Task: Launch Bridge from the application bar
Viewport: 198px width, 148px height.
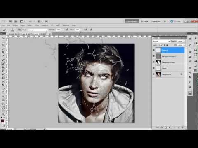Action: [x=10, y=21]
